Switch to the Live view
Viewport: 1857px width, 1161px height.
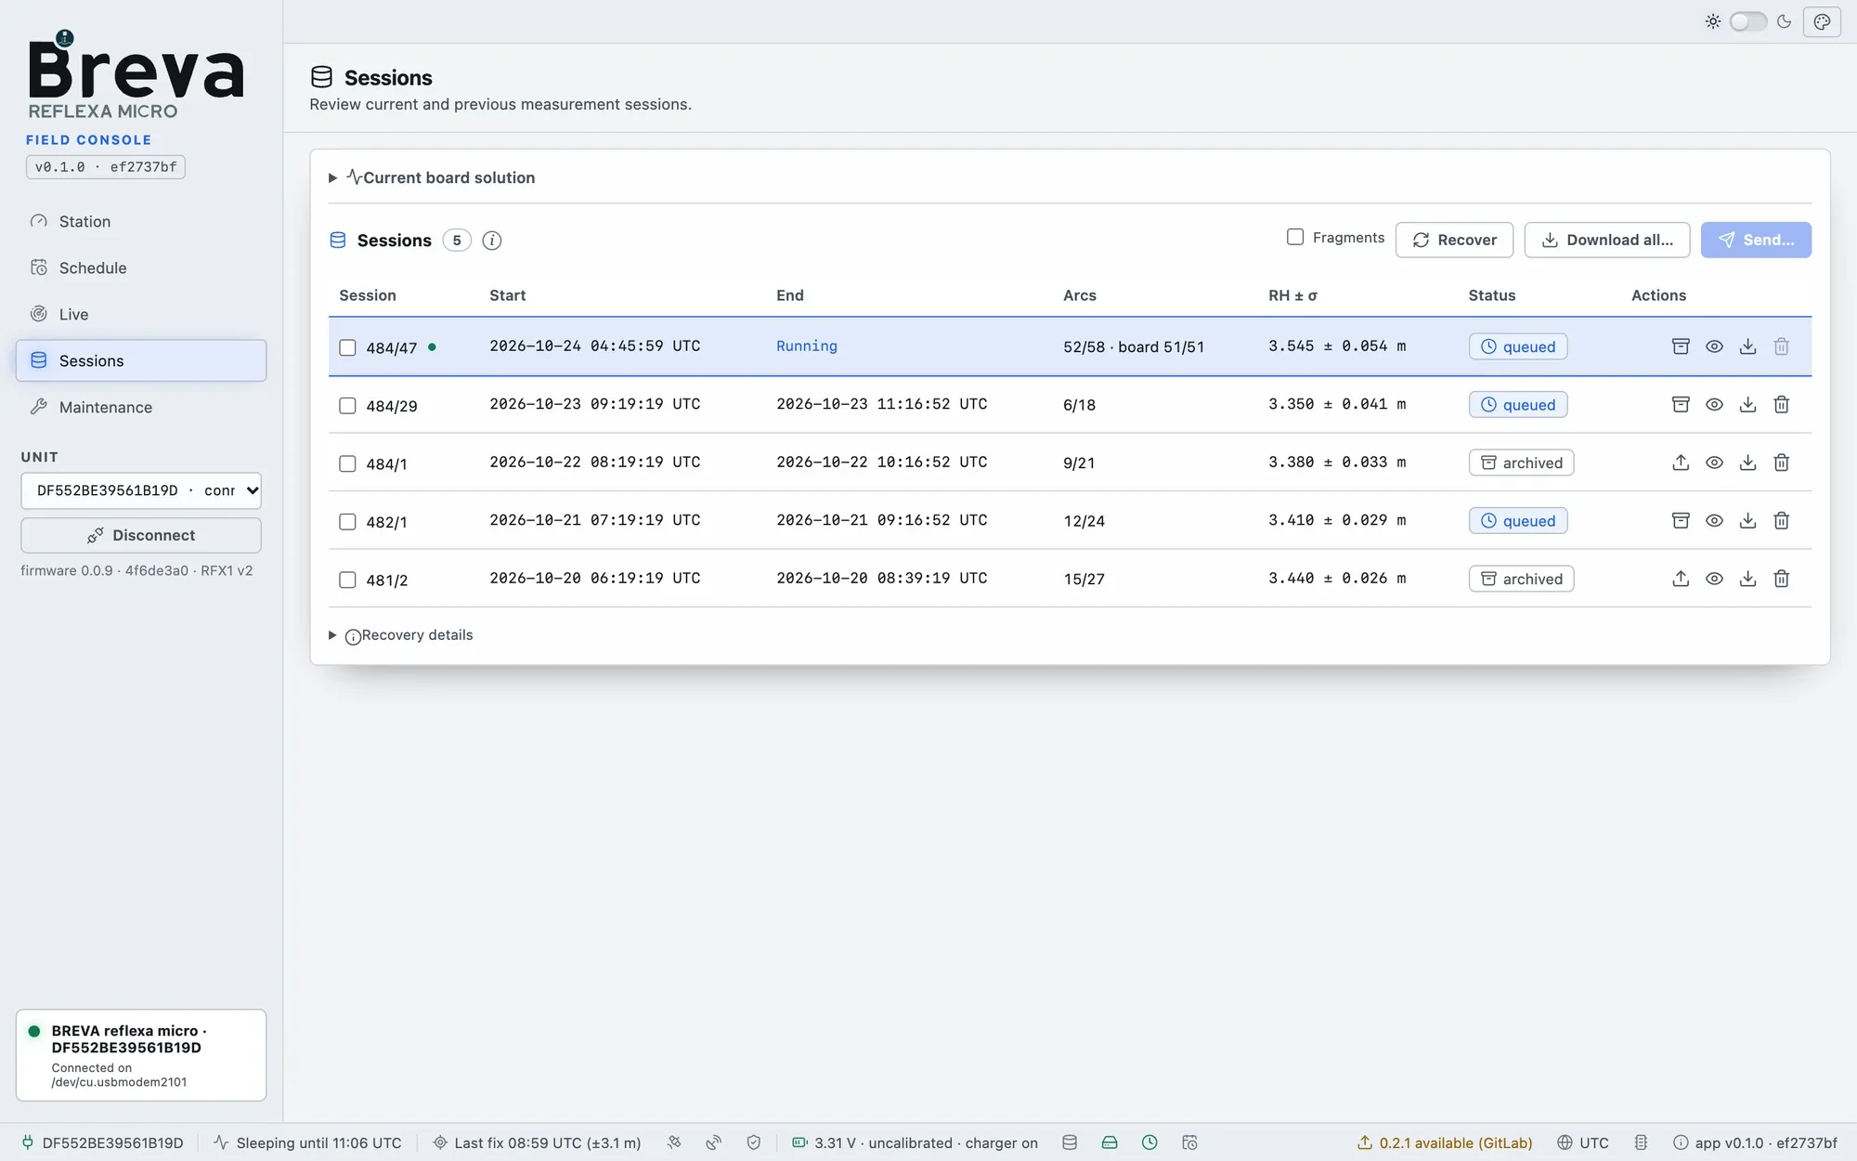[x=141, y=314]
